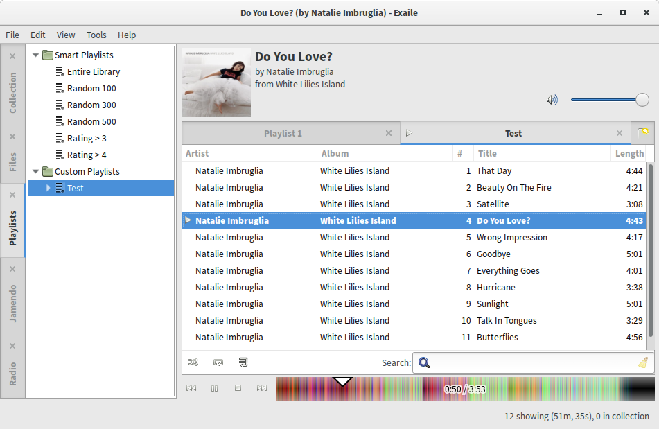This screenshot has height=429, width=659.
Task: Select the track Everything Goes
Action: click(x=413, y=270)
